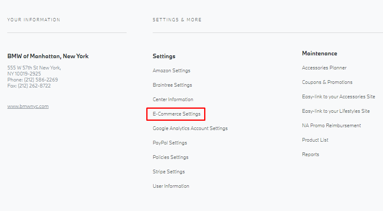Open E-Commerce Settings

176,114
